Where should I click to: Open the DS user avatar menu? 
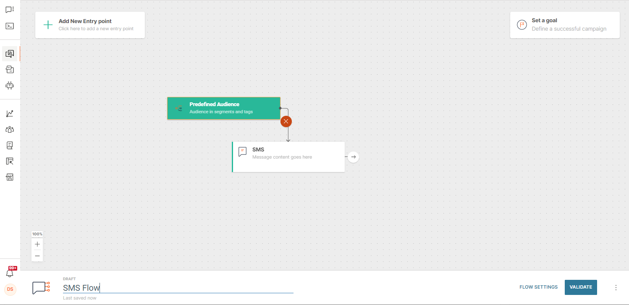click(x=10, y=289)
